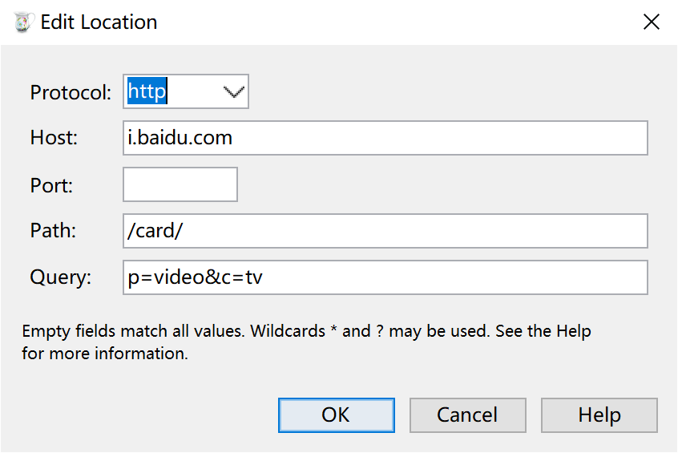Click the Host: label

(54, 138)
